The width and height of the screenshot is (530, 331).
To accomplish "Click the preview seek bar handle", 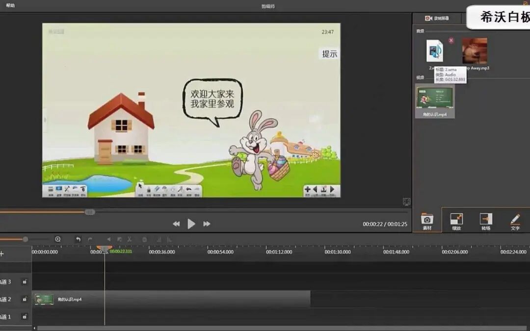I will coord(90,212).
